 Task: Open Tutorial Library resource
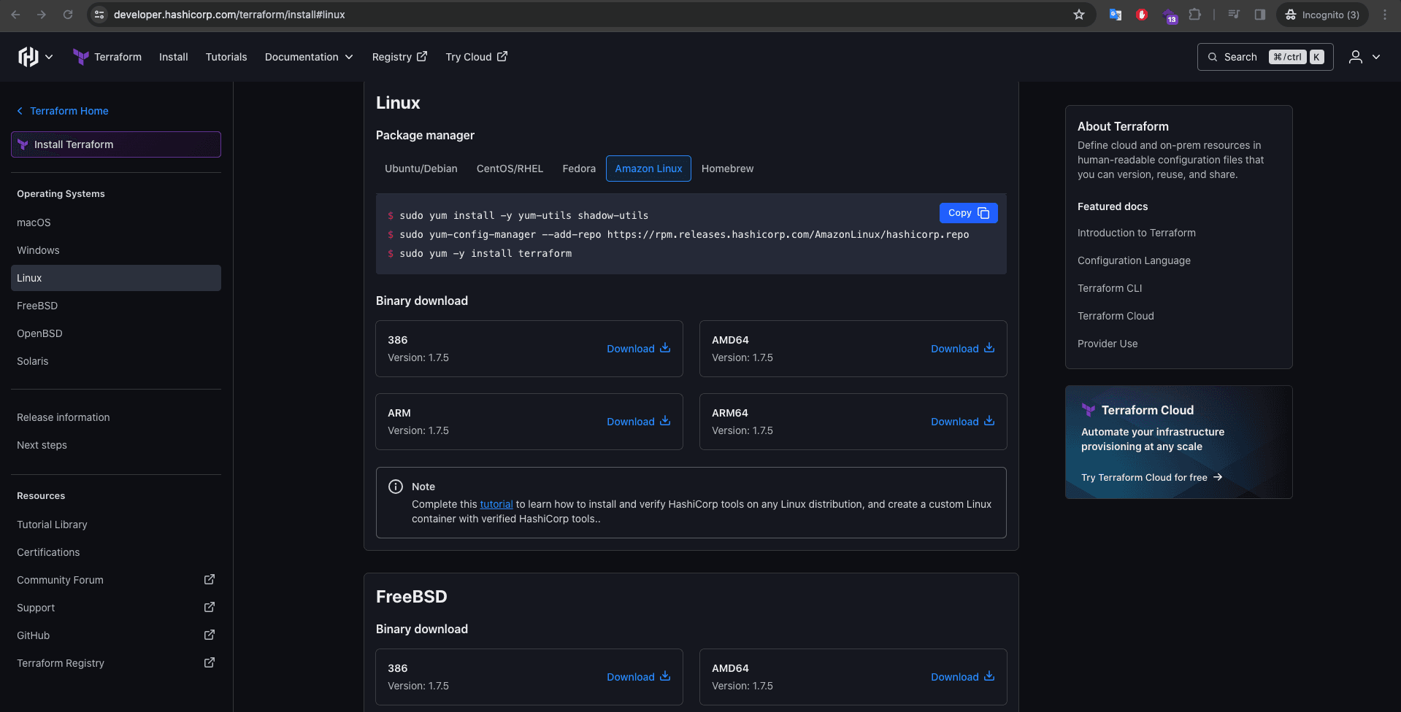(52, 525)
